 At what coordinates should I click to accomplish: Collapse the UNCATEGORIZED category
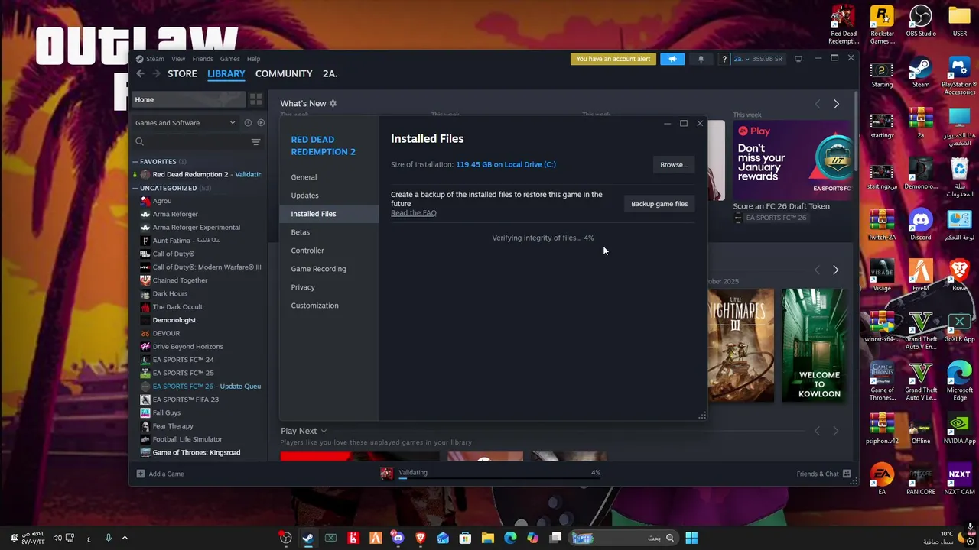tap(135, 188)
